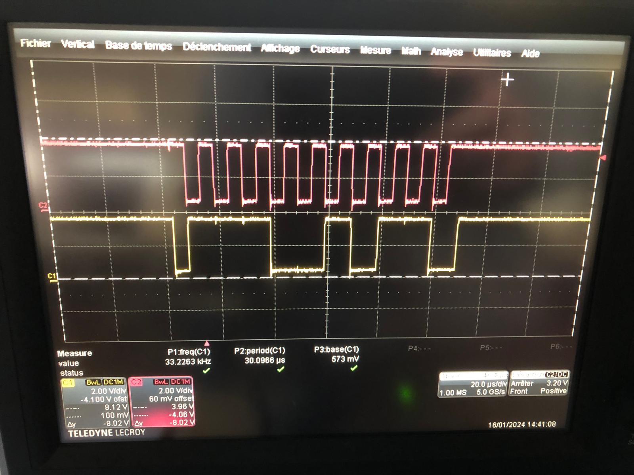The height and width of the screenshot is (475, 634).
Task: Open the Utilitaires menu
Action: tap(492, 53)
